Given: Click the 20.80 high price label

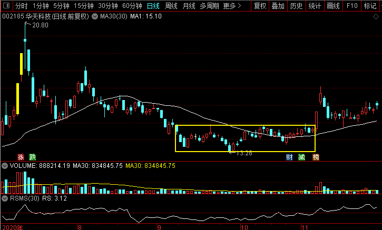Looking at the screenshot, I should (40, 25).
